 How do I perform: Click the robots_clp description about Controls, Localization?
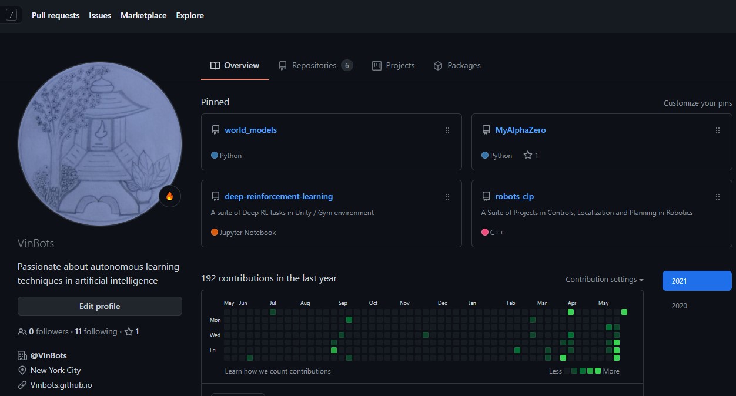click(x=587, y=213)
